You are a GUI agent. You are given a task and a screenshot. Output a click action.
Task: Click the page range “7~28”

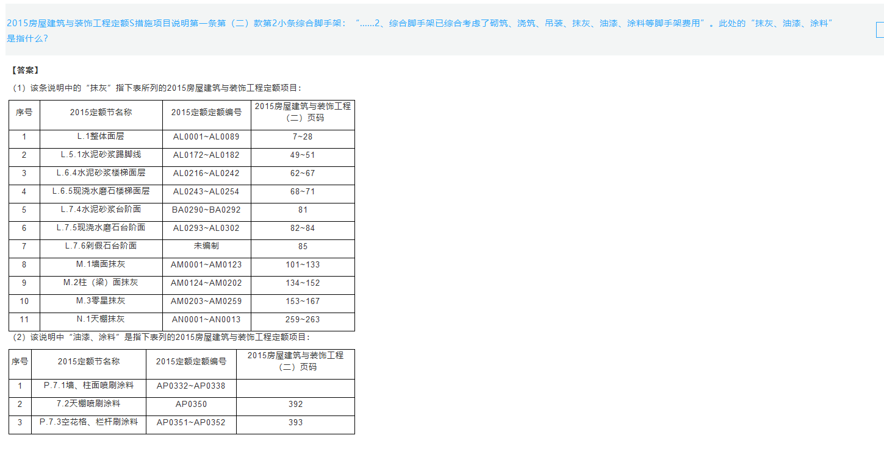(x=303, y=136)
